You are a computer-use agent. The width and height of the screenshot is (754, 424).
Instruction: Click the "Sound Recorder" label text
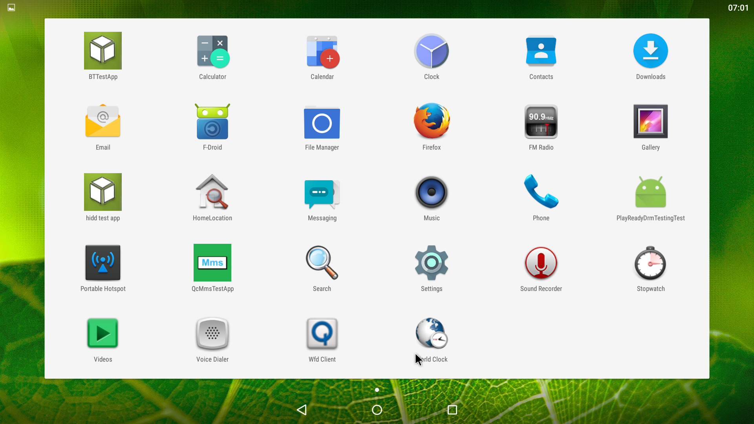541,289
